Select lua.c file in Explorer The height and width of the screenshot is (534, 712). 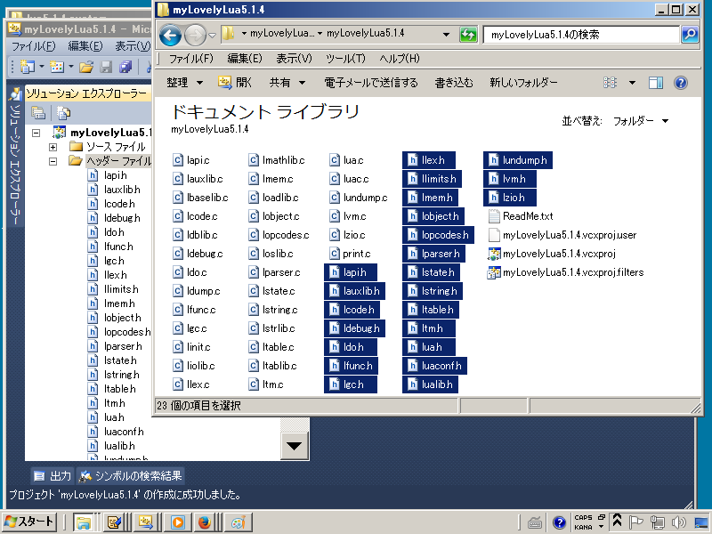[x=346, y=160]
